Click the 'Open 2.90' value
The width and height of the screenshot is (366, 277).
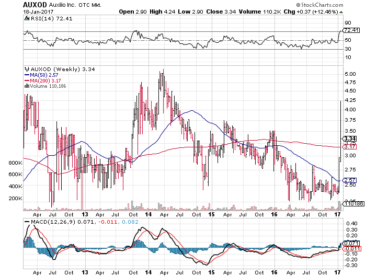133,11
